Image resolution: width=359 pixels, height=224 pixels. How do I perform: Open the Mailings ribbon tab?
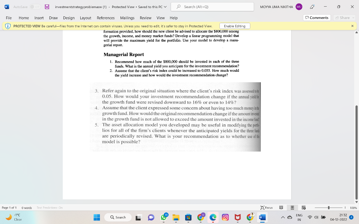(x=127, y=18)
